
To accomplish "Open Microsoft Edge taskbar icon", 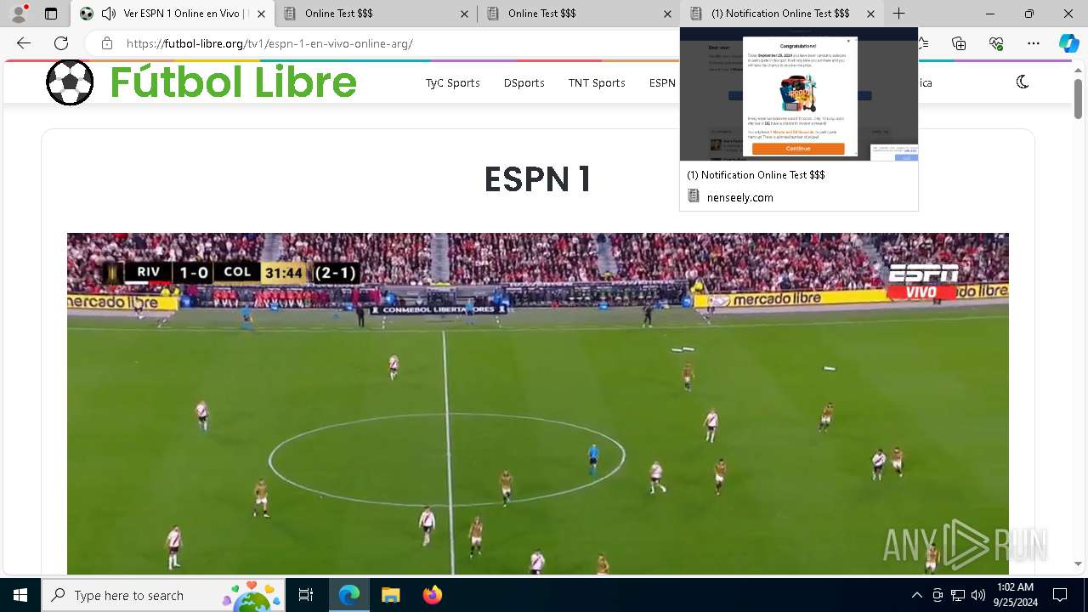I will click(349, 595).
